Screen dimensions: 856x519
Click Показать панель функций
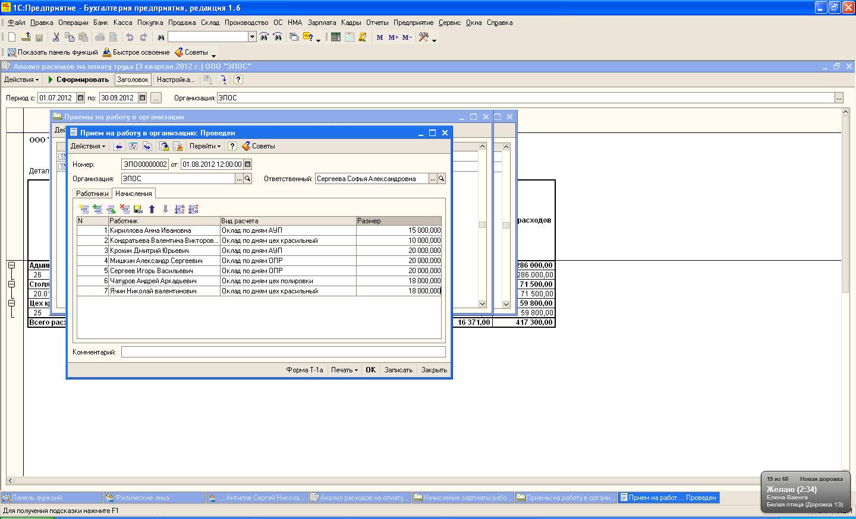pyautogui.click(x=52, y=52)
